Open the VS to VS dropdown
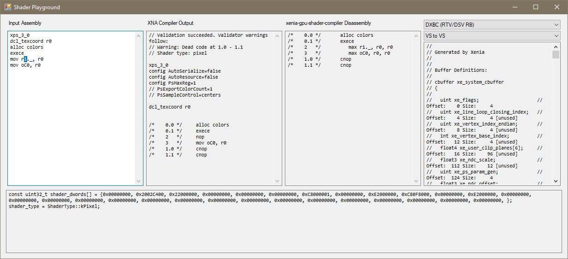Screen dimensions: 568x259 491,35
